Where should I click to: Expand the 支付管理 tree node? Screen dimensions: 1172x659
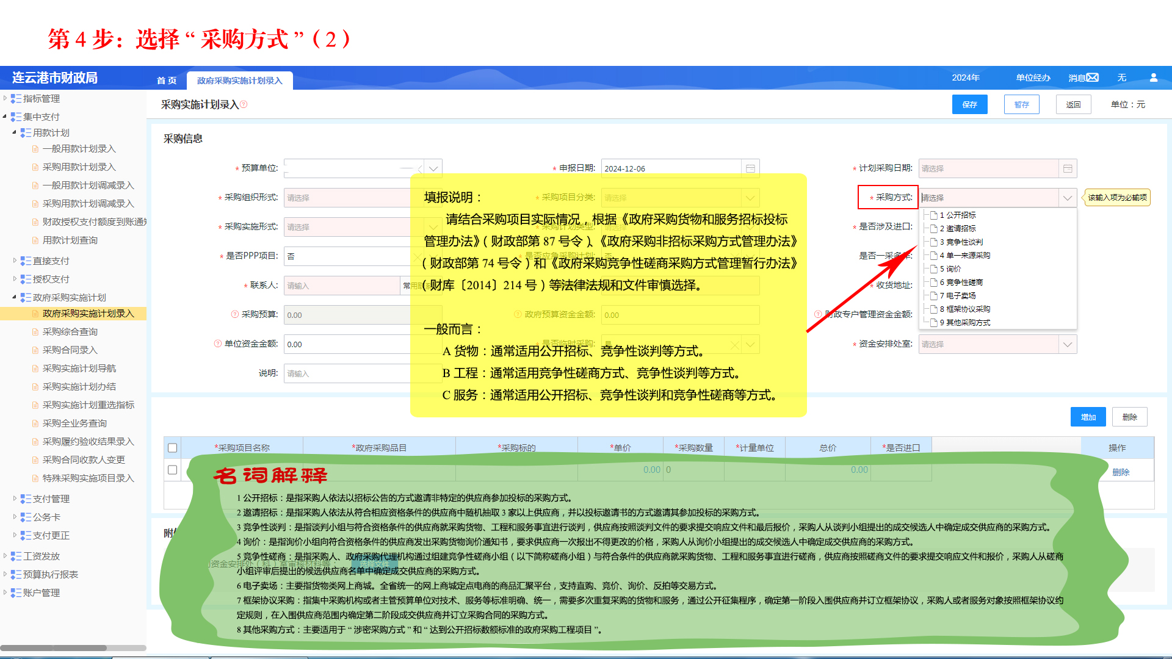(15, 499)
